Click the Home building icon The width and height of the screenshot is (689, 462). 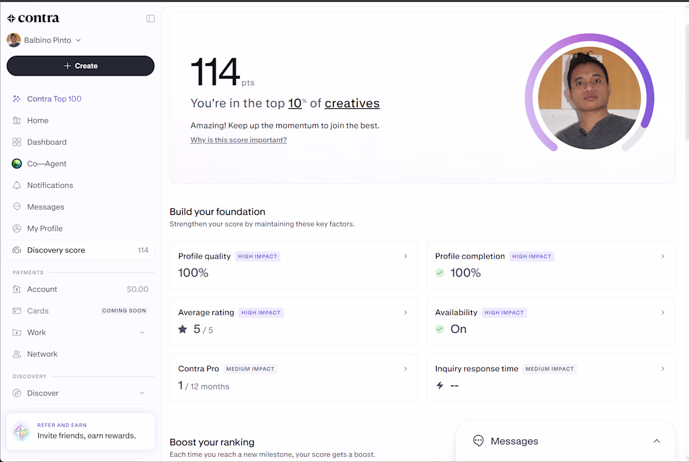click(17, 120)
